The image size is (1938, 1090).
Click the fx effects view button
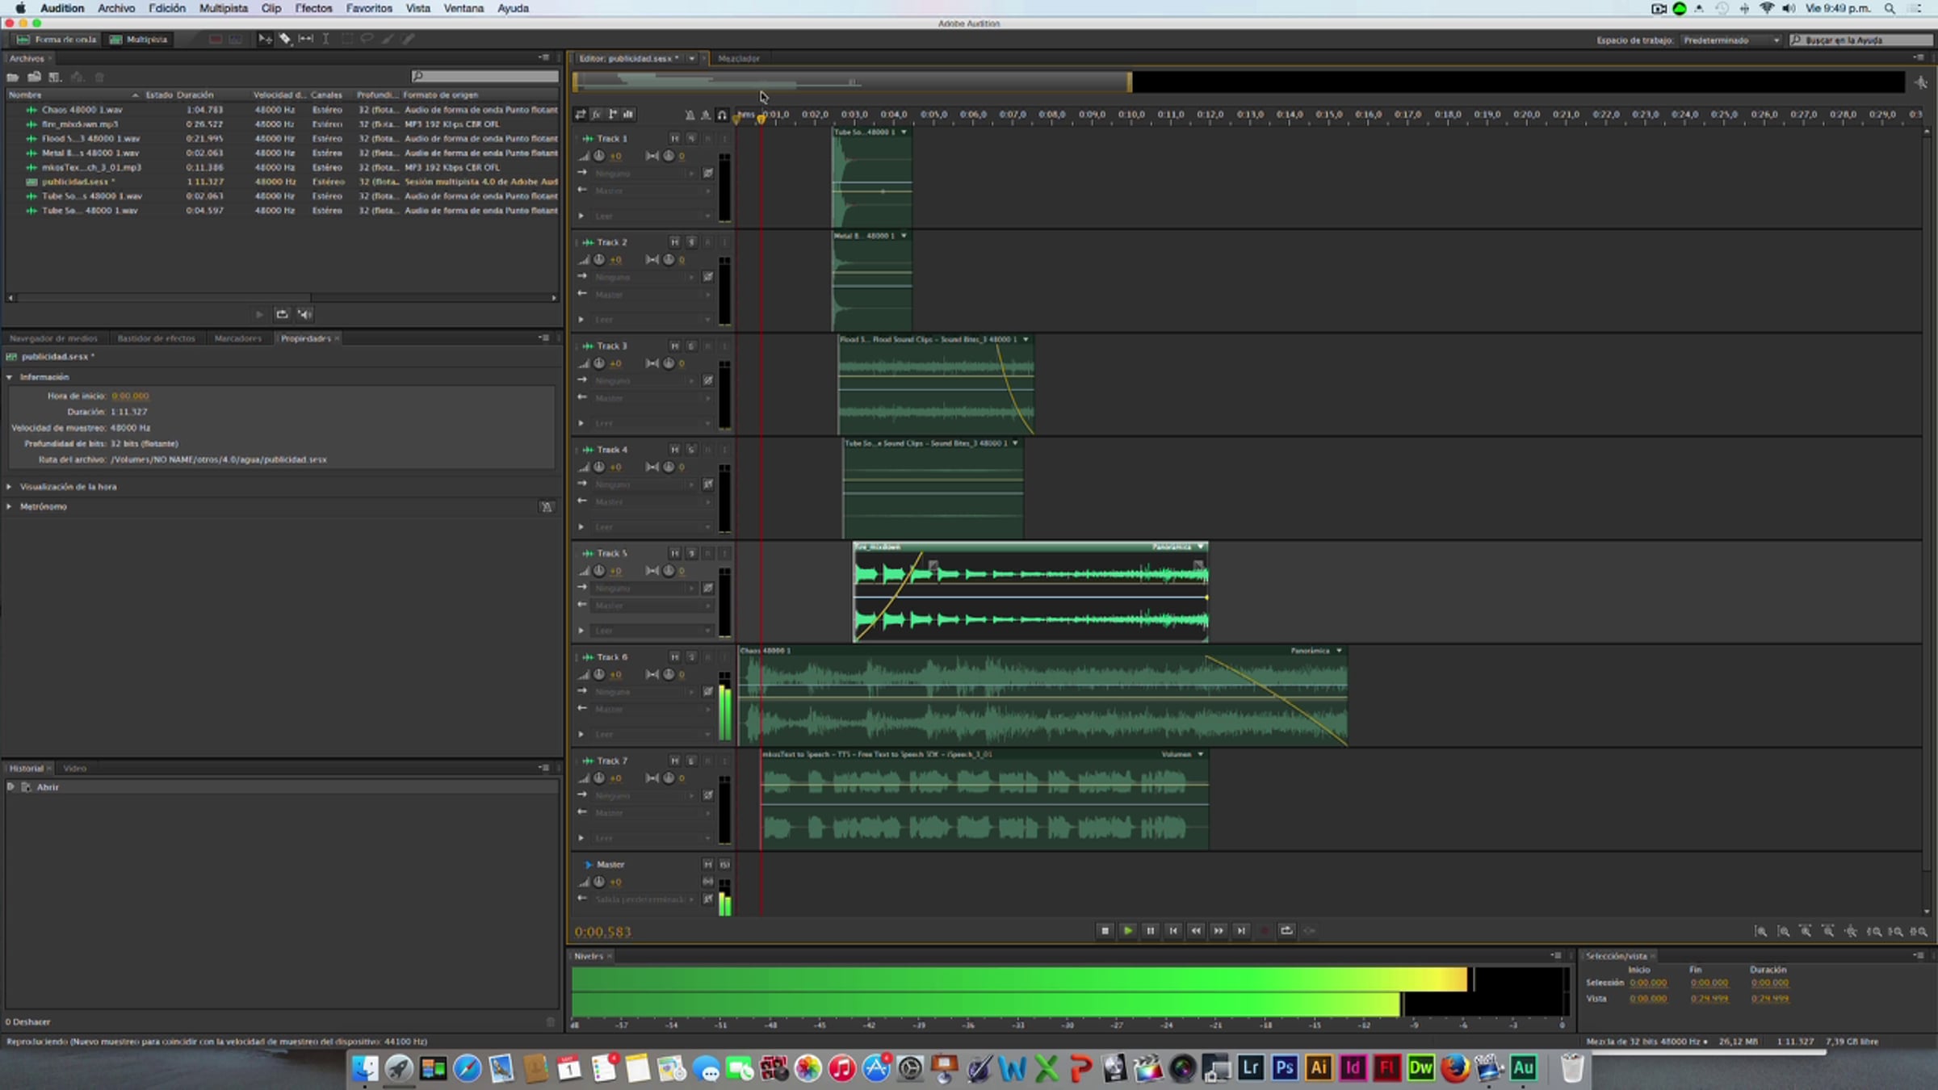coord(596,115)
